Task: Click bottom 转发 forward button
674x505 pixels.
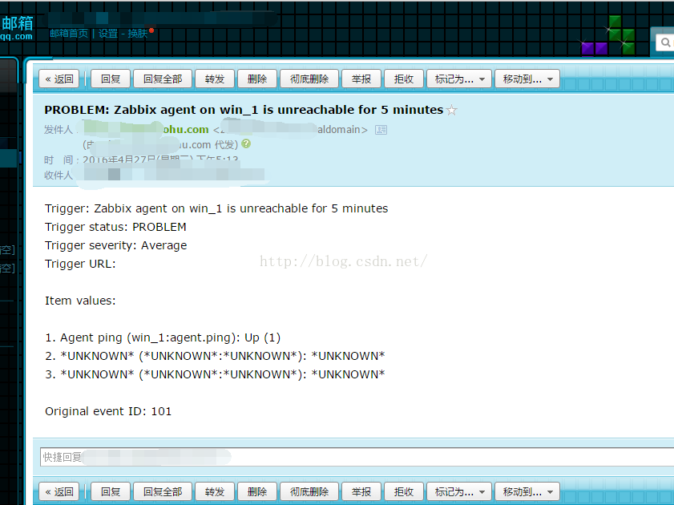Action: [x=215, y=491]
